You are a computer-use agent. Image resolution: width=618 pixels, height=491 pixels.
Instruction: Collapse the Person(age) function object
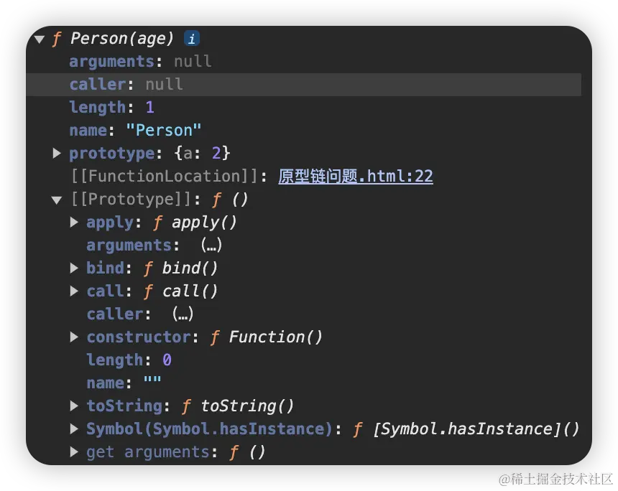point(40,39)
